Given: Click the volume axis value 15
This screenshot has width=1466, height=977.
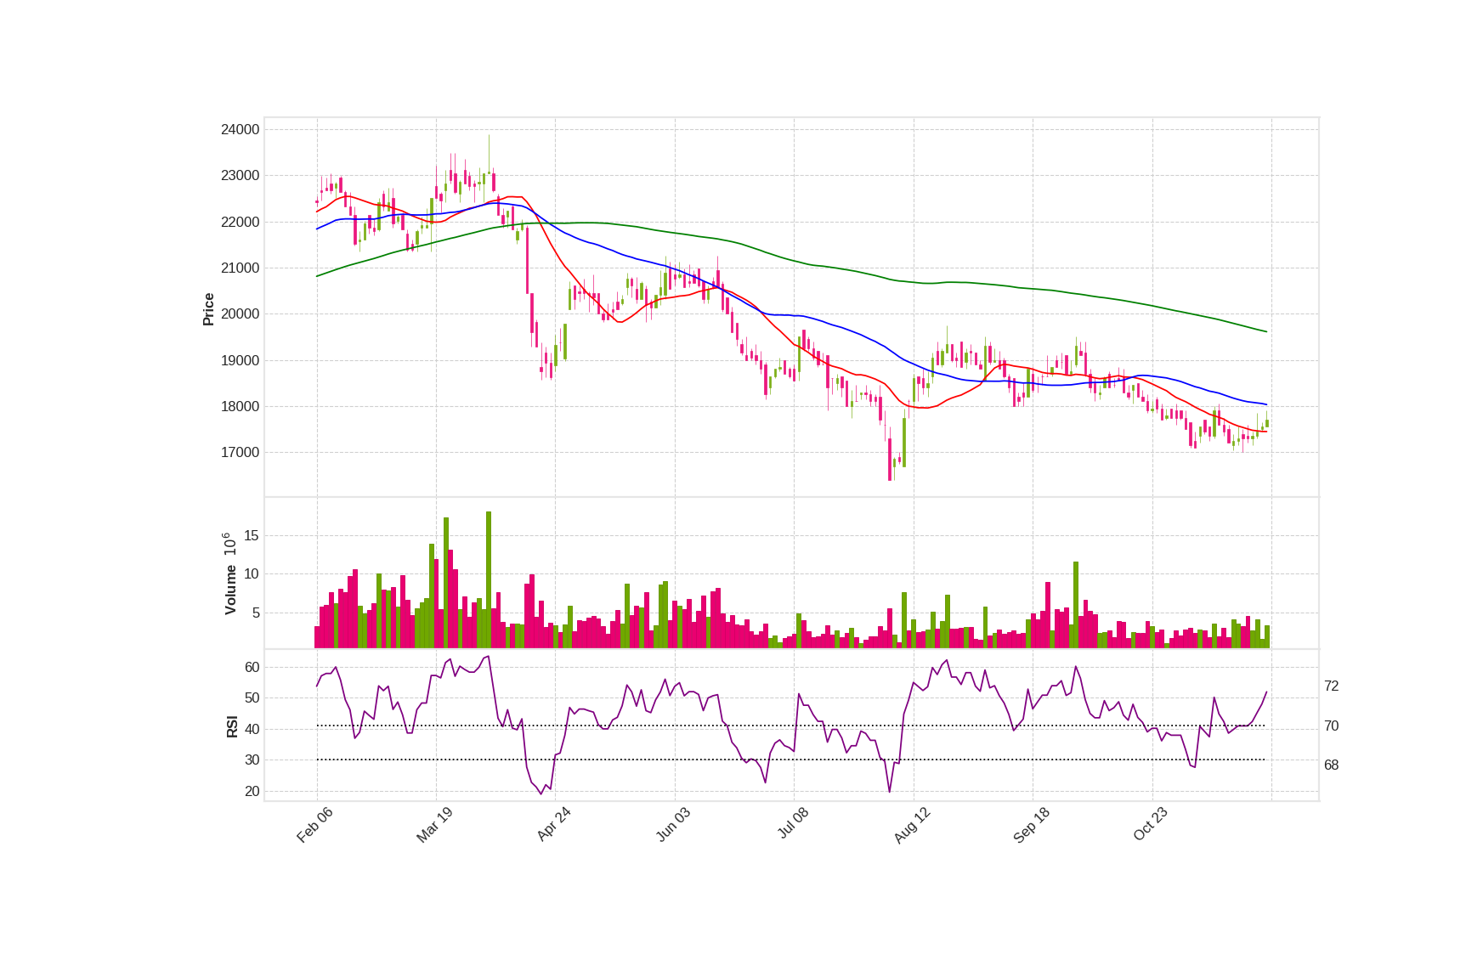Looking at the screenshot, I should [252, 536].
